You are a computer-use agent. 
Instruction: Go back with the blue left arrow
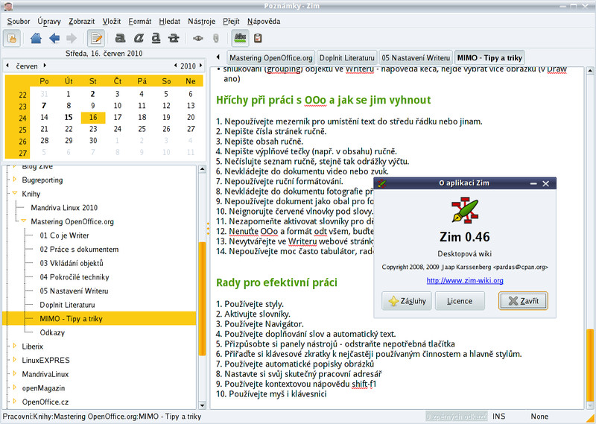[54, 38]
